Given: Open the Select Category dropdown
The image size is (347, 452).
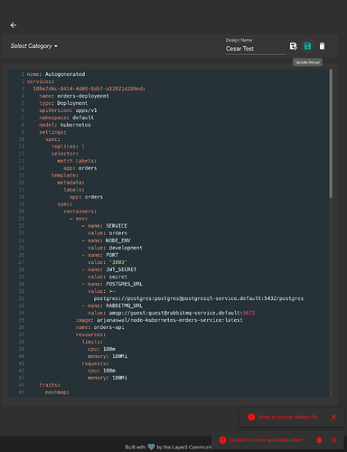Looking at the screenshot, I should coord(34,46).
